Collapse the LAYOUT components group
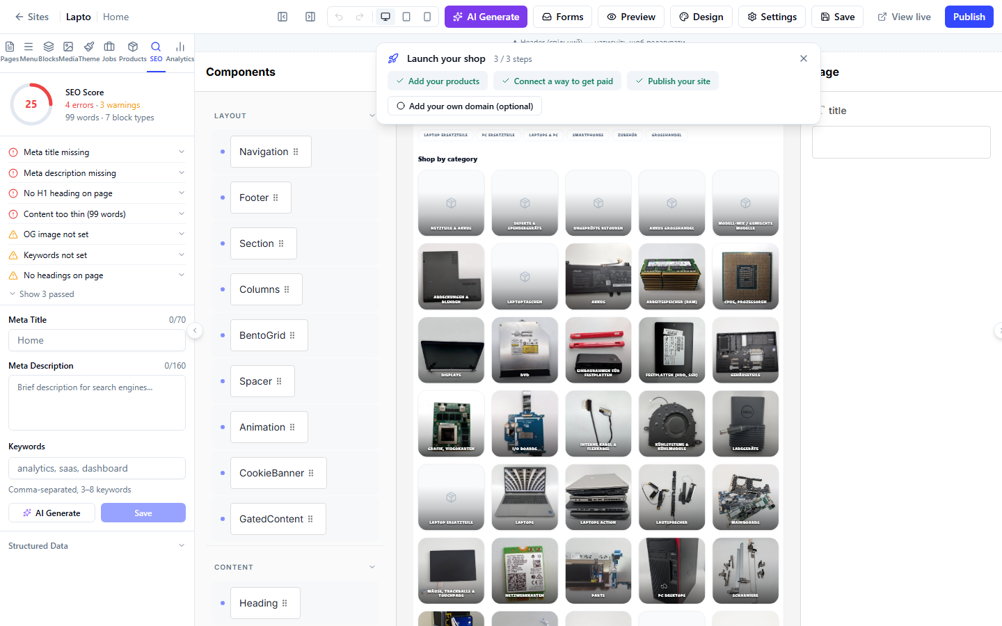Viewport: 1002px width, 626px height. coord(372,115)
